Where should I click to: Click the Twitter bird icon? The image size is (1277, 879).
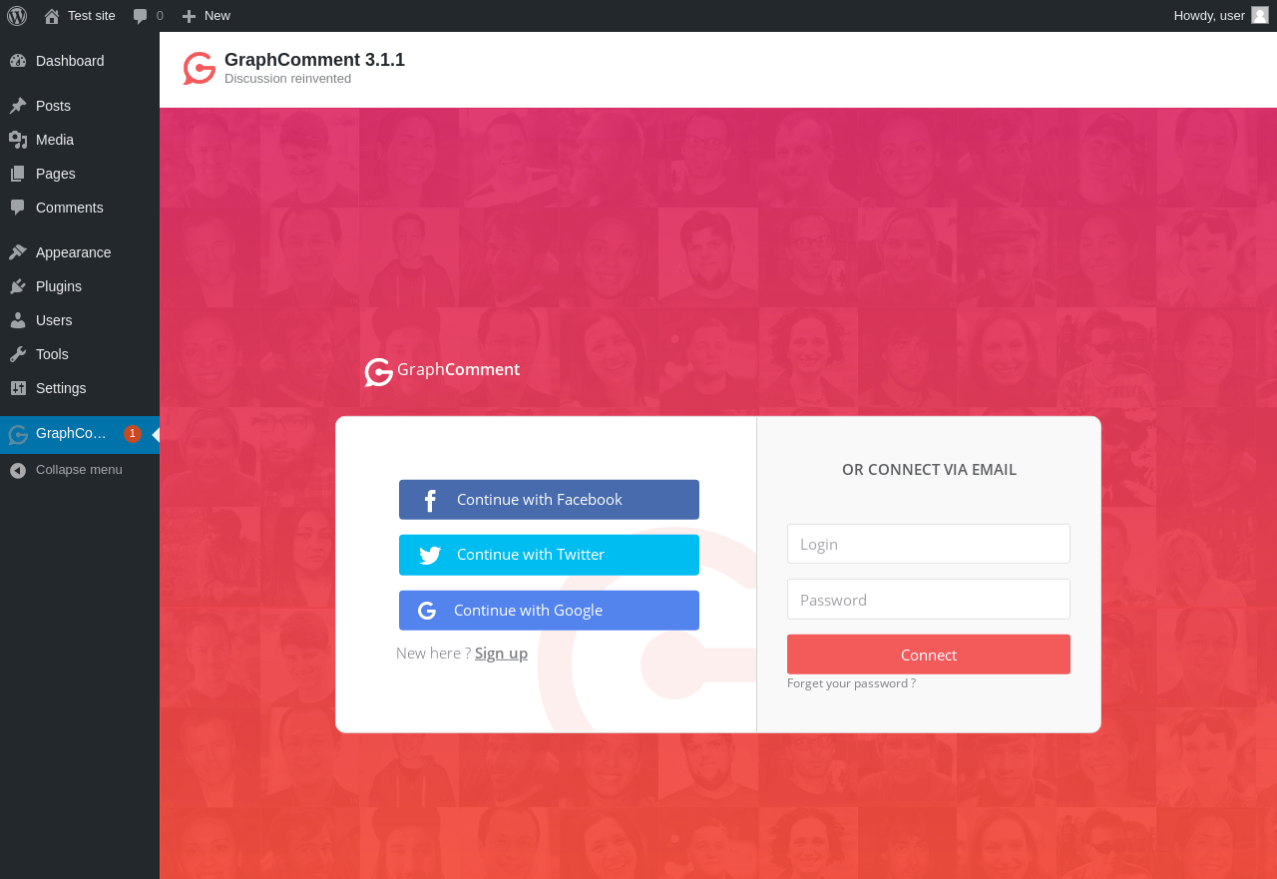click(430, 556)
